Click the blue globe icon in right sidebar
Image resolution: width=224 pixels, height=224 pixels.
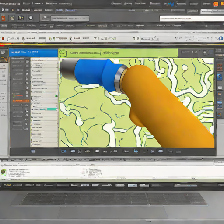tap(220, 77)
